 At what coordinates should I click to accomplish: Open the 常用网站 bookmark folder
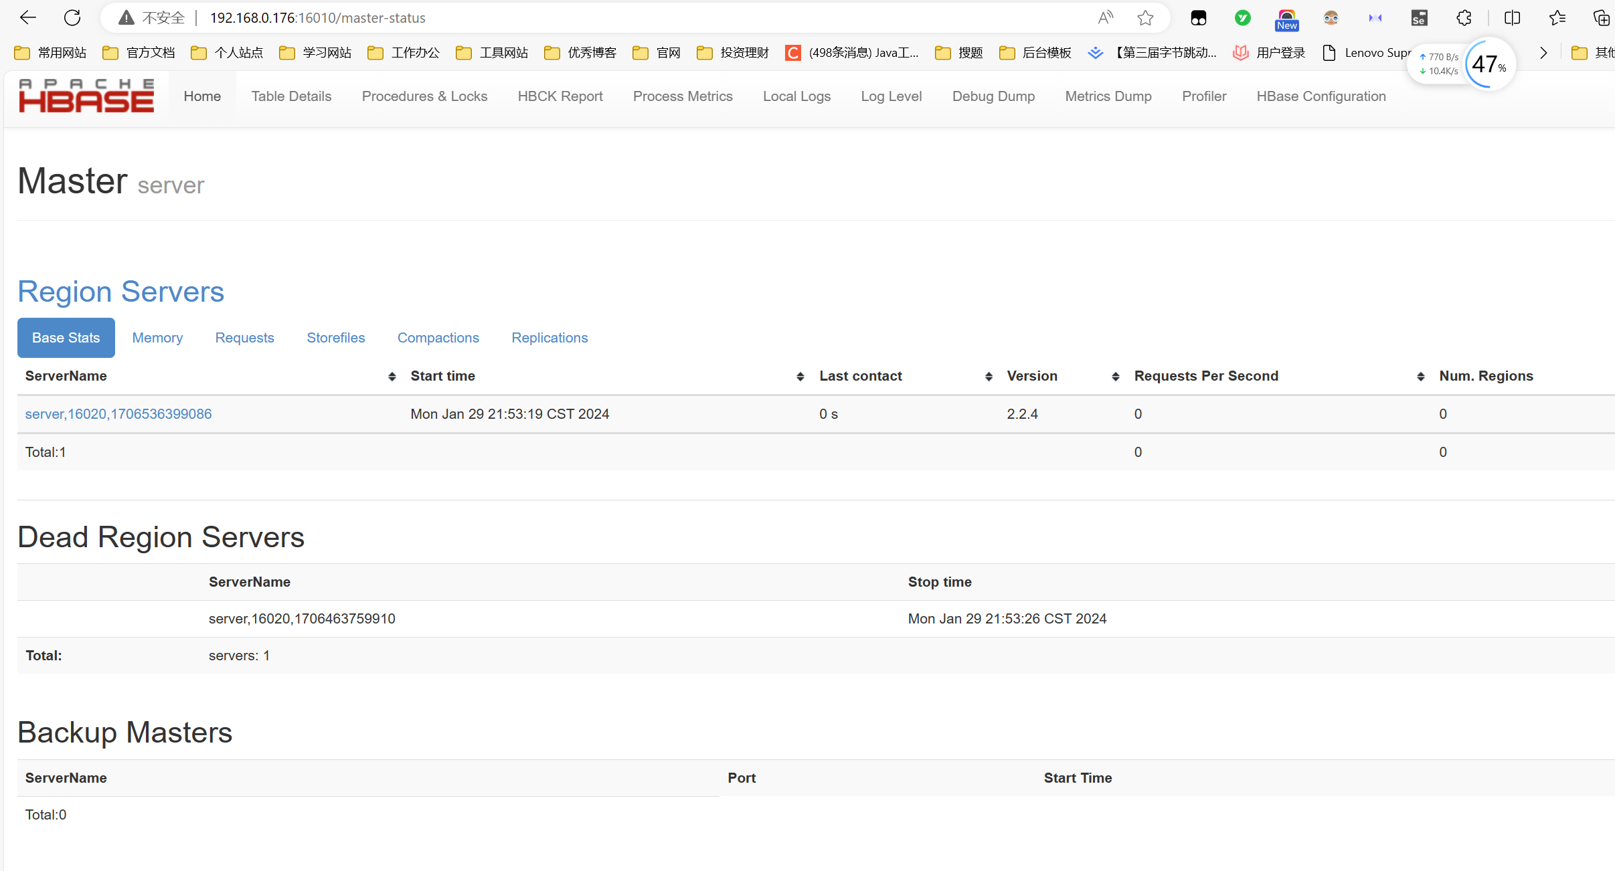pos(50,53)
